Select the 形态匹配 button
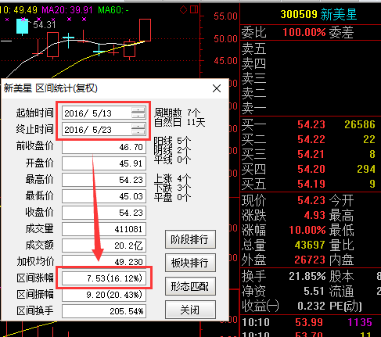This screenshot has width=381, height=337. (190, 286)
